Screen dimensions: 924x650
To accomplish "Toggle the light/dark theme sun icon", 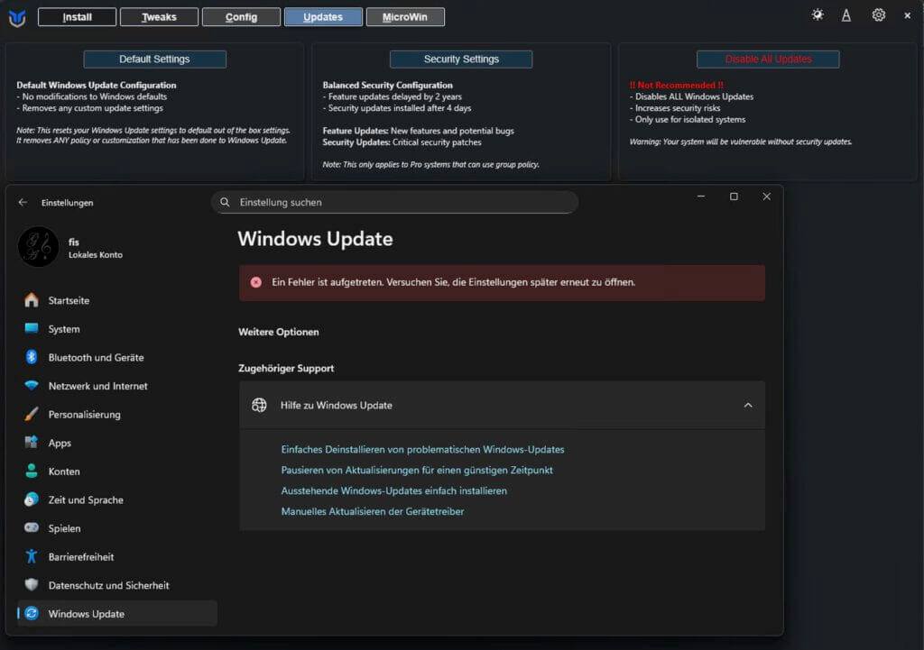I will pos(818,14).
